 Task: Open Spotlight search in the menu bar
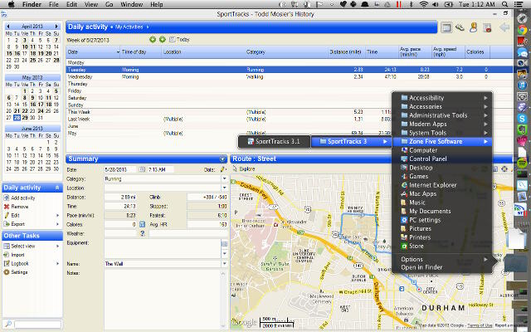504,4
